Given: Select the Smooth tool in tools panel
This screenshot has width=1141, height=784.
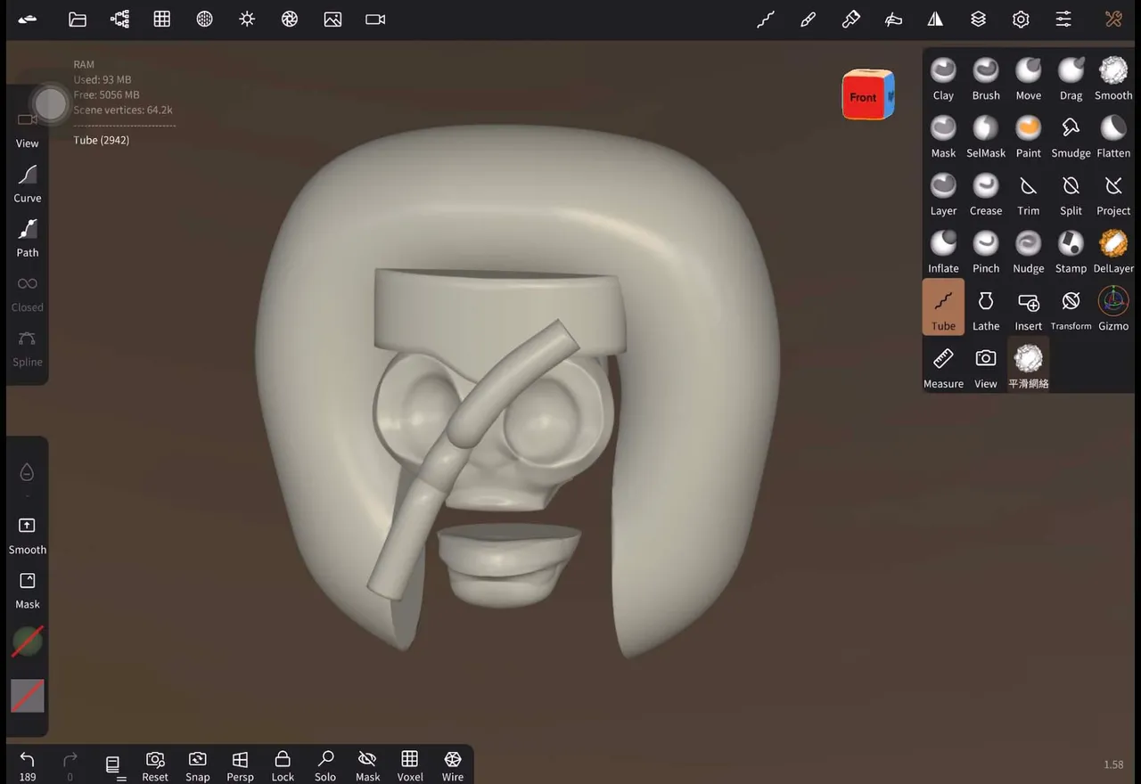Looking at the screenshot, I should pos(1113,78).
